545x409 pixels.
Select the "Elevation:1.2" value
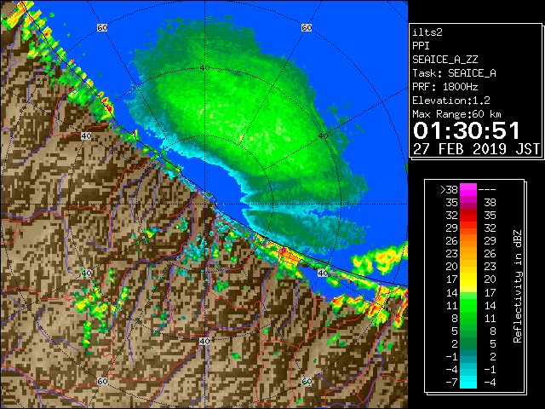pos(451,101)
